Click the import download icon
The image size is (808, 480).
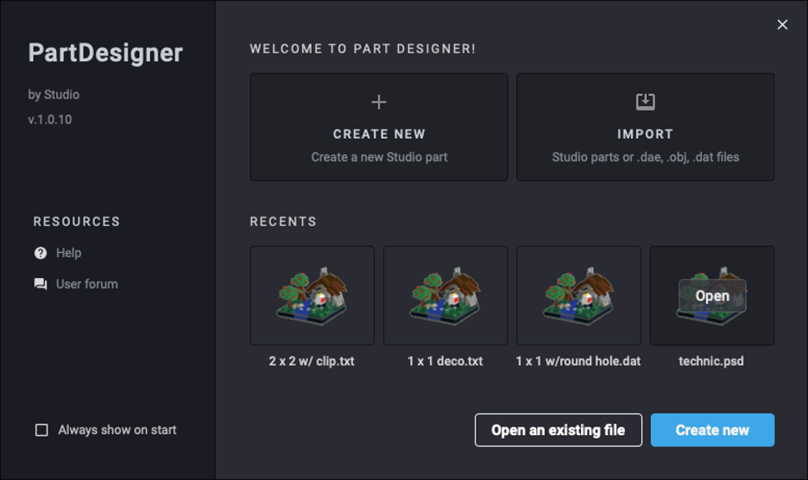[645, 102]
